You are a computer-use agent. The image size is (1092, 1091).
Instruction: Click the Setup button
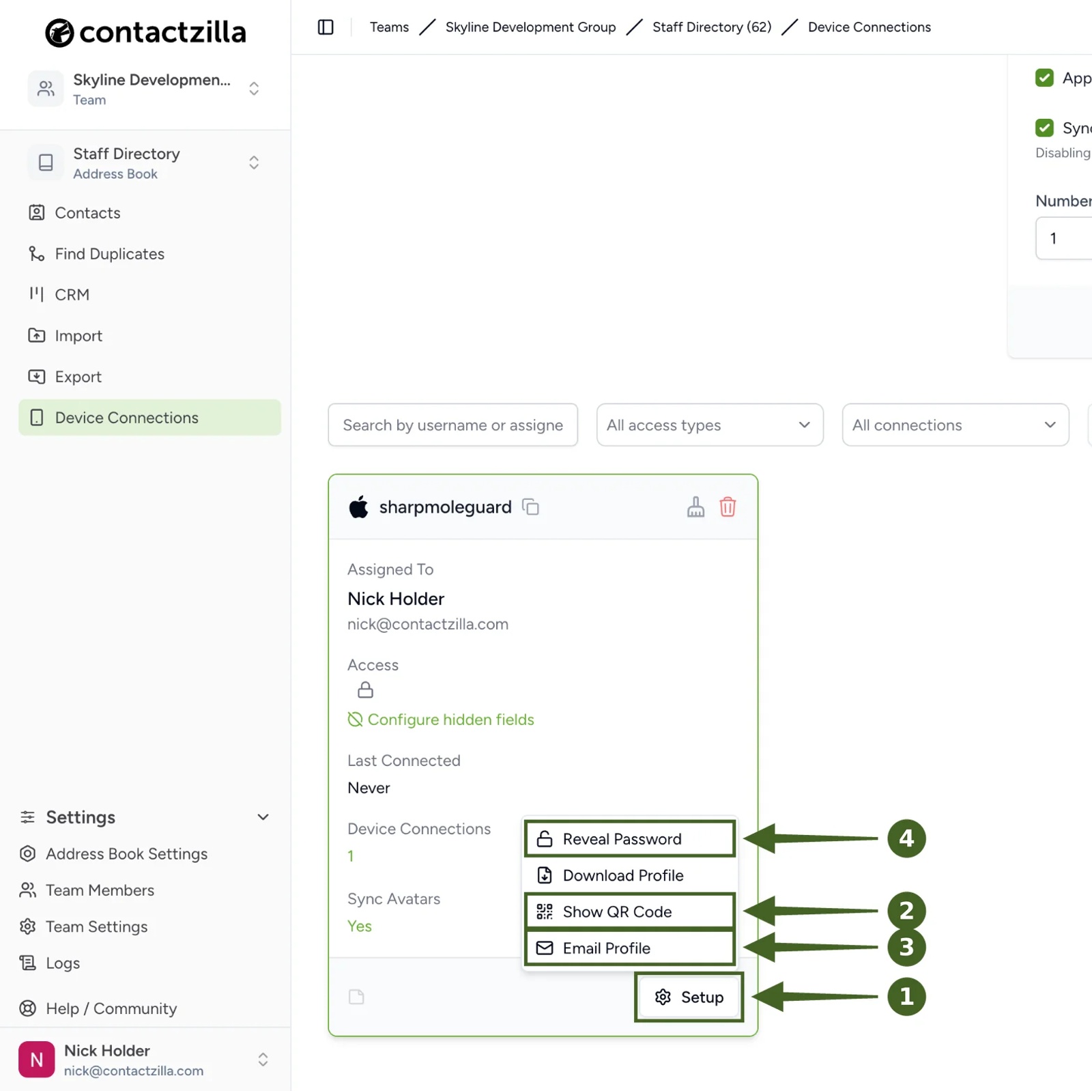(x=689, y=997)
